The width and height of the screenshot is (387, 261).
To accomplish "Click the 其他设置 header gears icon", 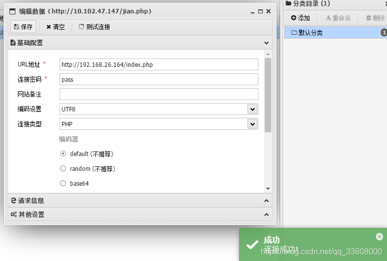I will point(13,214).
